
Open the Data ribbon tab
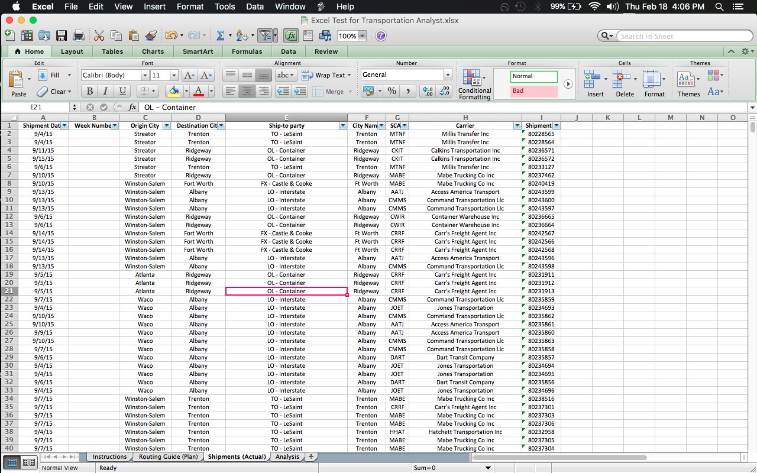tap(289, 51)
